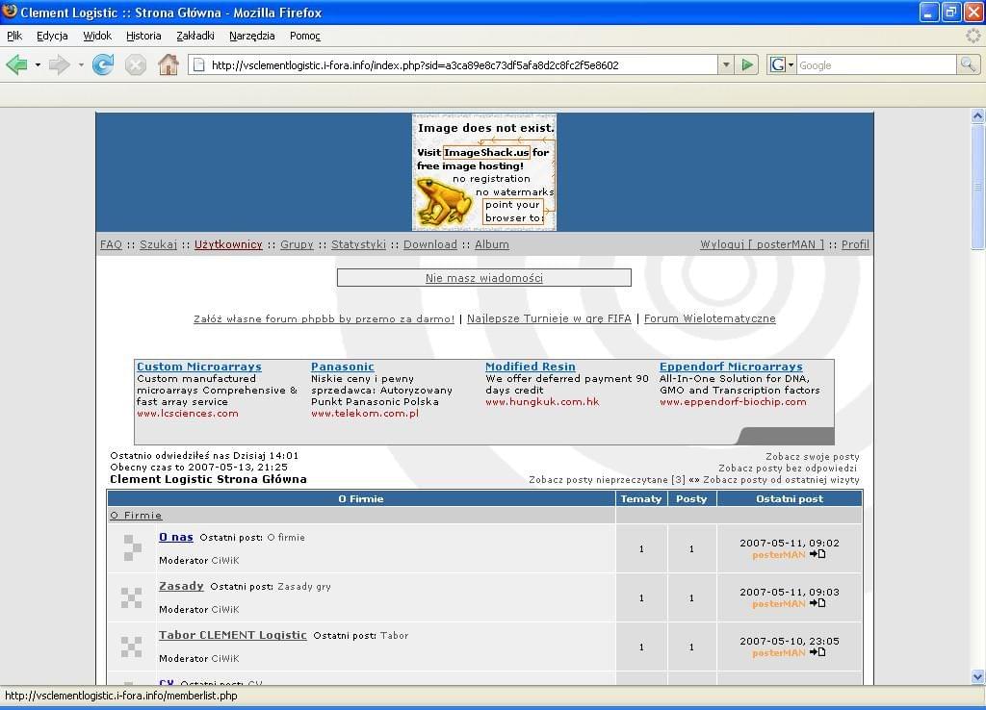This screenshot has width=986, height=710.
Task: Open the O Firmie category link
Action: pos(136,516)
